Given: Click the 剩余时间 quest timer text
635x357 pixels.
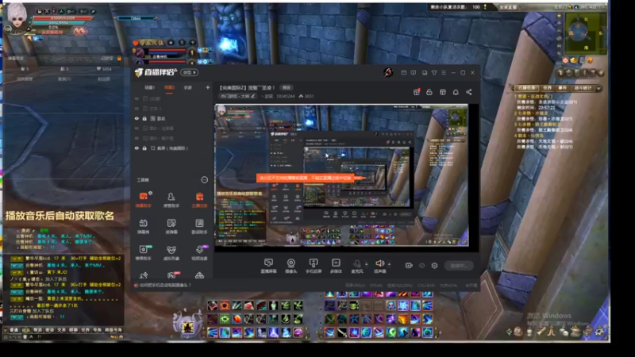Looking at the screenshot, I should [536, 108].
